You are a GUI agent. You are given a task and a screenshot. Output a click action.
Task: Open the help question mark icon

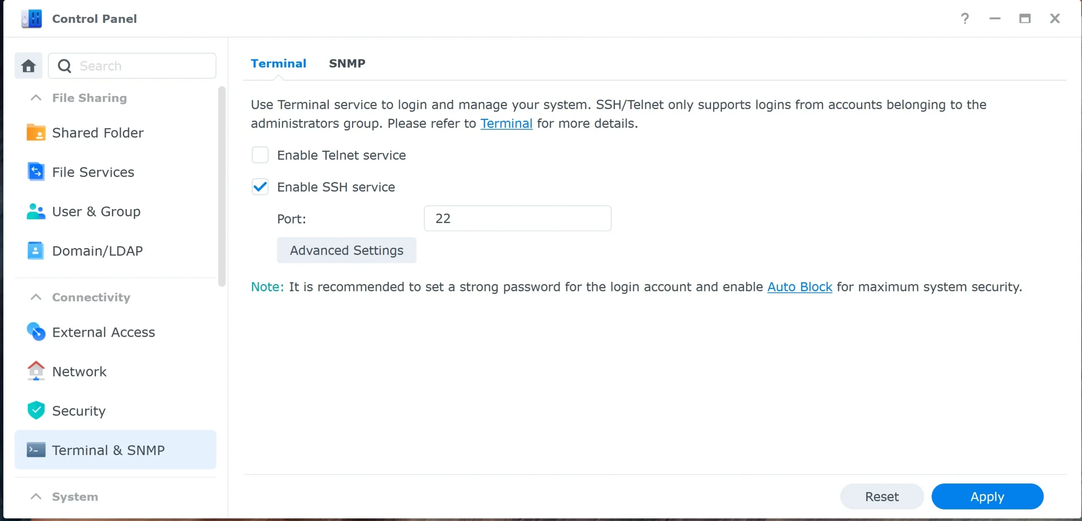pyautogui.click(x=965, y=19)
